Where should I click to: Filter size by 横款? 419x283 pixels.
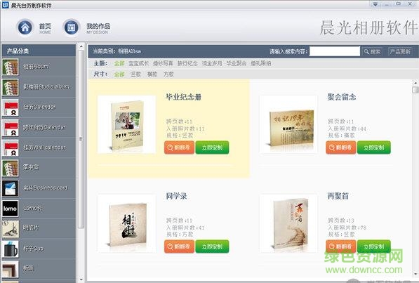152,74
